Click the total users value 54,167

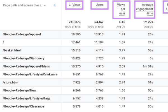click(99, 22)
